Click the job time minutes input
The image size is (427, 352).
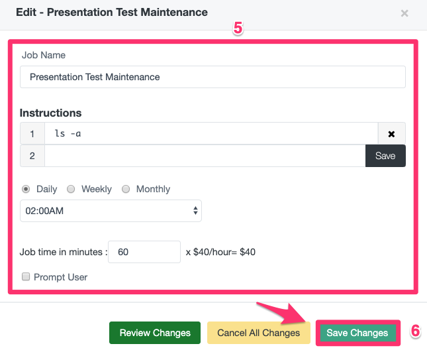pos(144,252)
